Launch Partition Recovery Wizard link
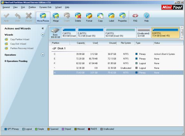Image resolution: width=185 pixels, height=136 pixels. 22,48
